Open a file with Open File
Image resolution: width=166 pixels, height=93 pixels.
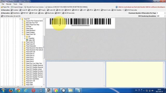pos(5,7)
